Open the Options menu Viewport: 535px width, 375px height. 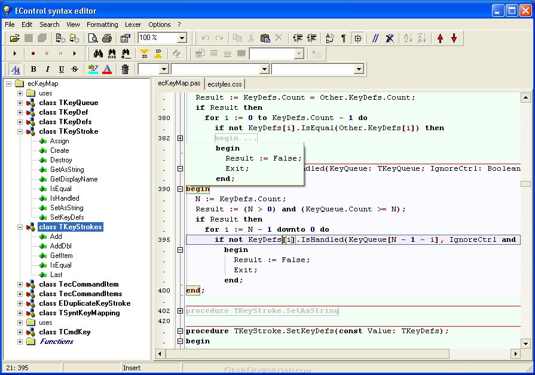160,24
